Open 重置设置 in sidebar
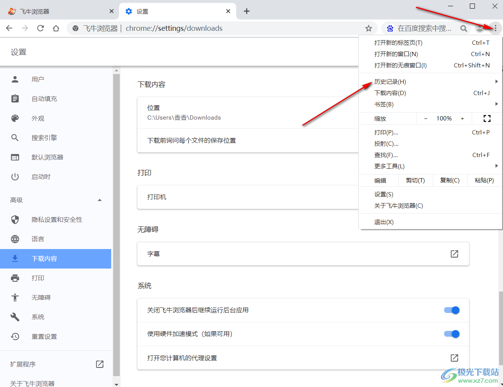This screenshot has width=503, height=387. [55, 337]
